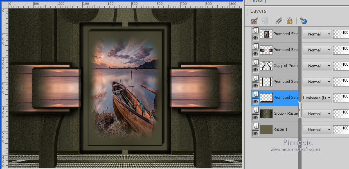
Task: Click layer type icon of Copy of Prome layer
Action: tap(255, 62)
